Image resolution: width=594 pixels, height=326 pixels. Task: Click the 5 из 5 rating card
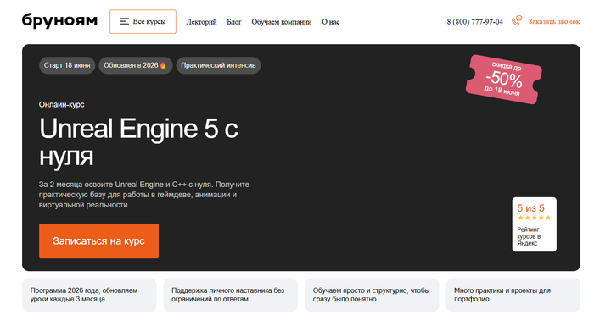[x=534, y=224]
